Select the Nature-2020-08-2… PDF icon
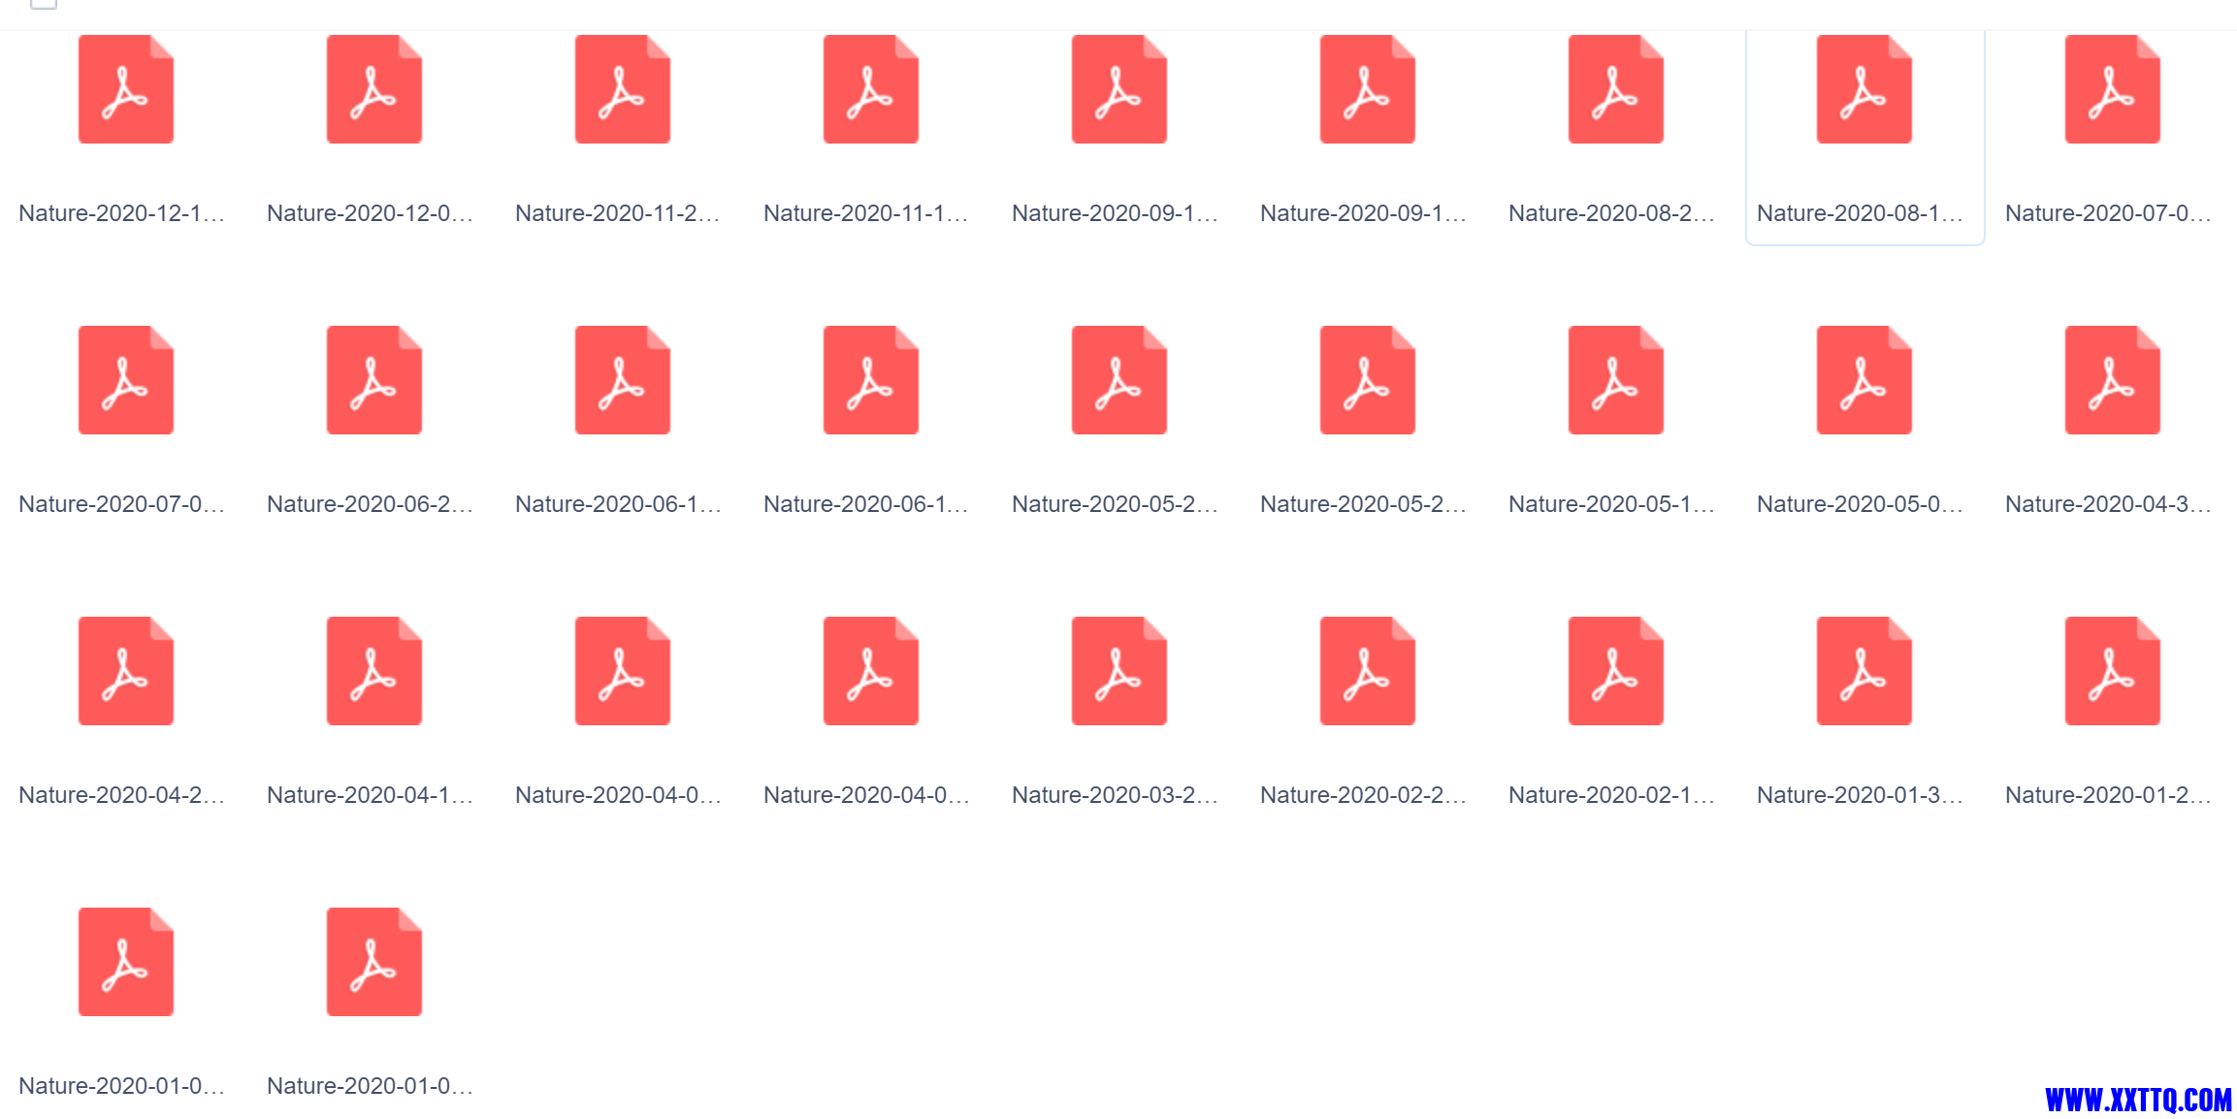The width and height of the screenshot is (2237, 1119). click(x=1616, y=89)
